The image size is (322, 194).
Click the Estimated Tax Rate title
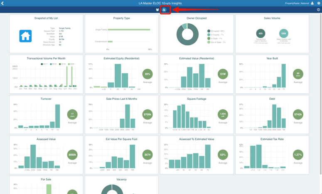tap(272, 139)
